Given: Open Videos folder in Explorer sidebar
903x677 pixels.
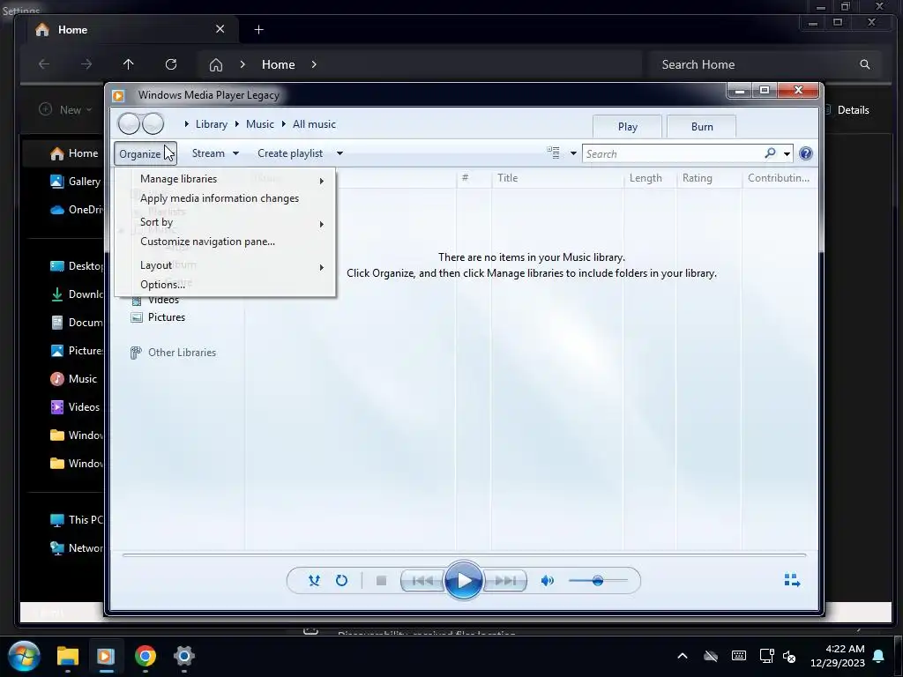Looking at the screenshot, I should coord(75,407).
